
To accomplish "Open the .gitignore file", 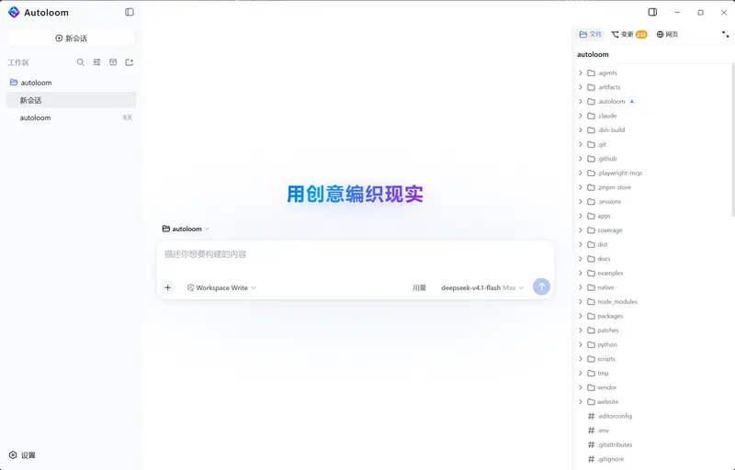I will pos(605,459).
